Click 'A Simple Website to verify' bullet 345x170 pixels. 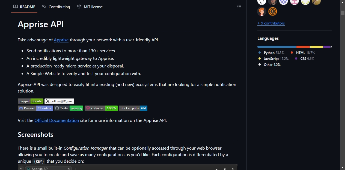(x=84, y=73)
